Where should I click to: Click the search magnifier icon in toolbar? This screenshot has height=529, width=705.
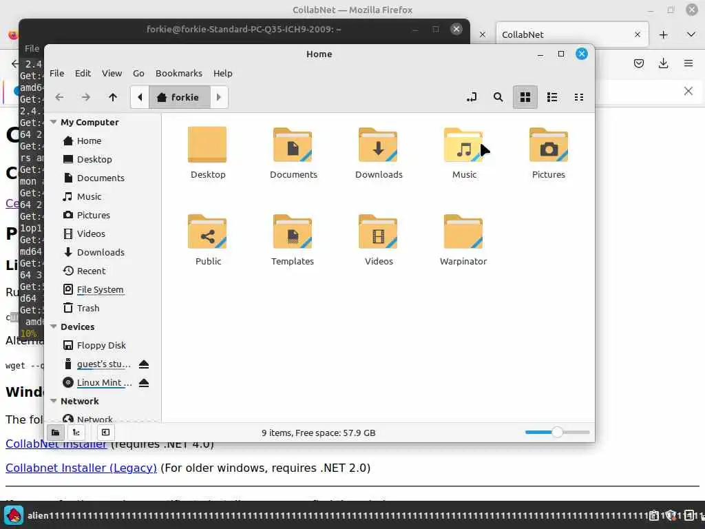498,97
